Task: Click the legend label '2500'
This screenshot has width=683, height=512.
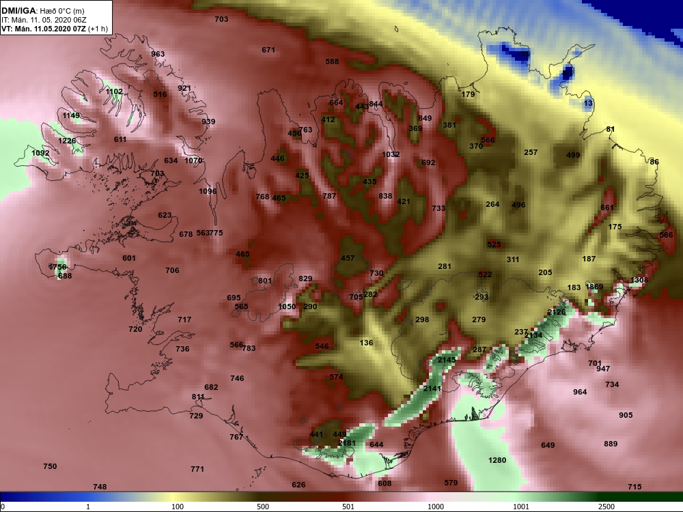Action: pyautogui.click(x=606, y=507)
